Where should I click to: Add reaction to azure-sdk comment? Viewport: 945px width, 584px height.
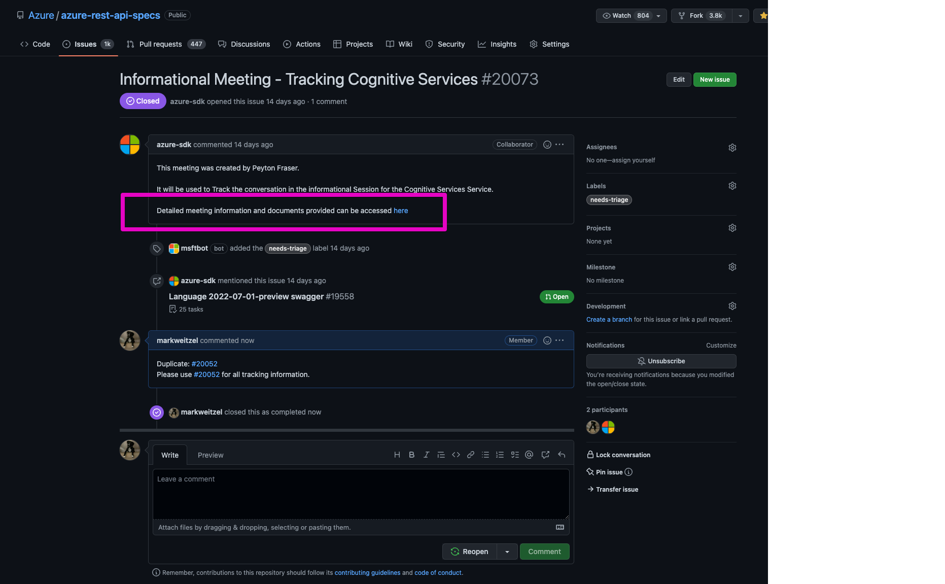pyautogui.click(x=547, y=145)
